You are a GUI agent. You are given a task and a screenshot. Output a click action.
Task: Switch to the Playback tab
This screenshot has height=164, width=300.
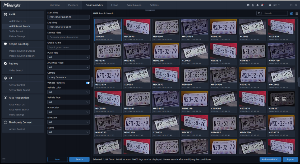coord(73,5)
